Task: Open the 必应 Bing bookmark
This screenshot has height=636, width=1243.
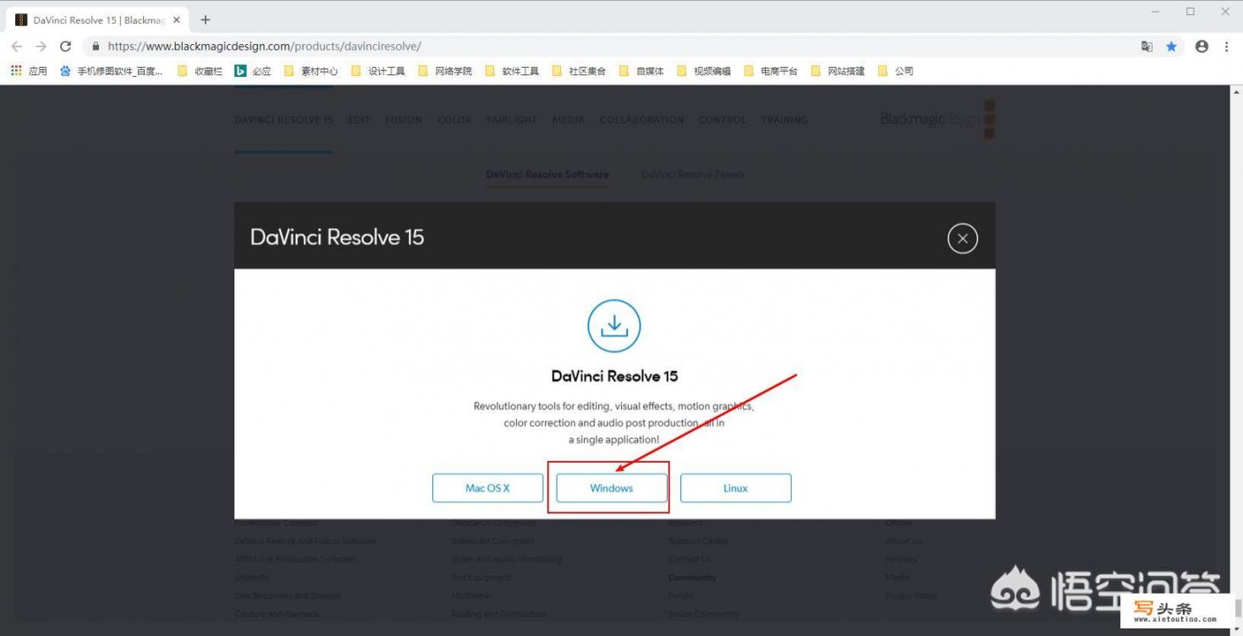Action: [253, 71]
